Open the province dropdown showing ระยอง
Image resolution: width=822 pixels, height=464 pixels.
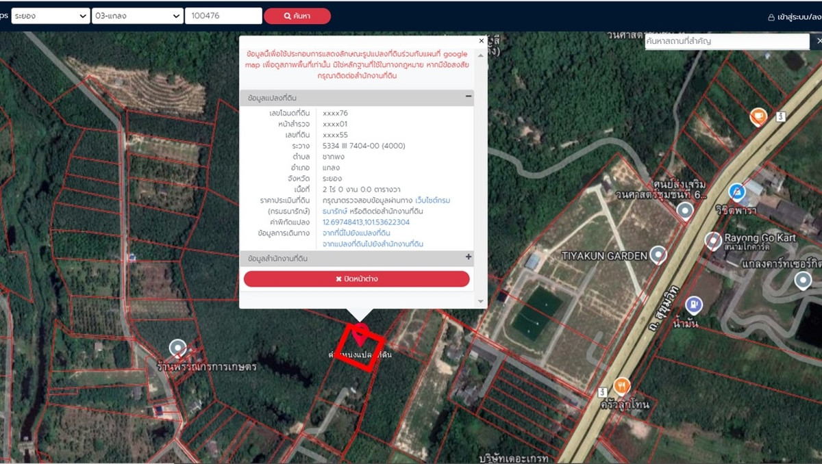pos(50,16)
